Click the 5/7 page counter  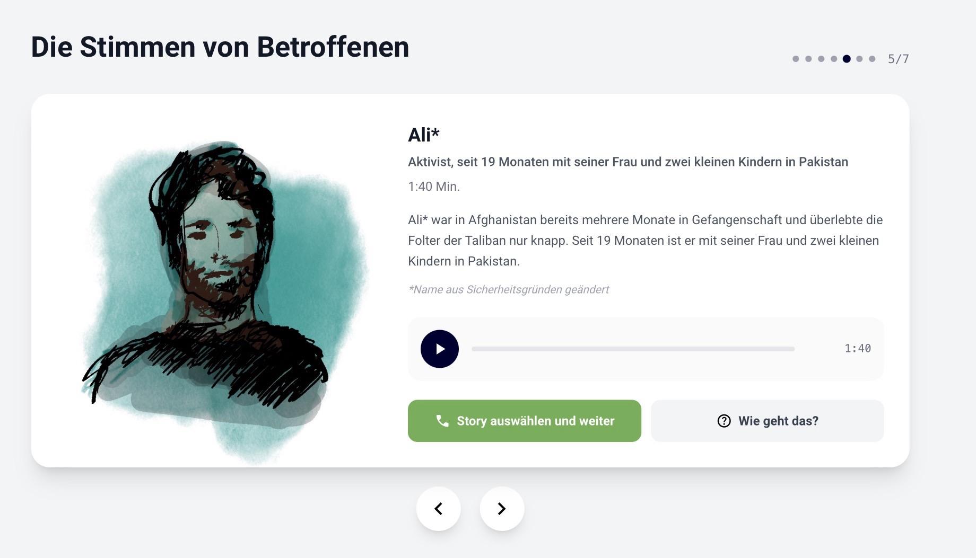point(898,59)
